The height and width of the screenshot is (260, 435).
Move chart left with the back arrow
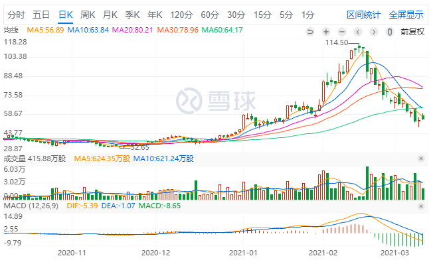(x=358, y=32)
